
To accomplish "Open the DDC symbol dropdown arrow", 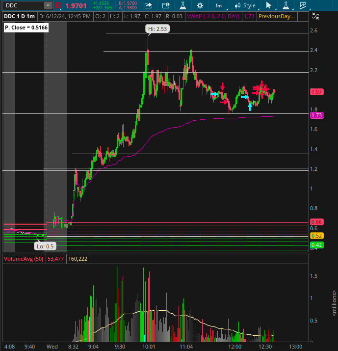I will [x=48, y=5].
